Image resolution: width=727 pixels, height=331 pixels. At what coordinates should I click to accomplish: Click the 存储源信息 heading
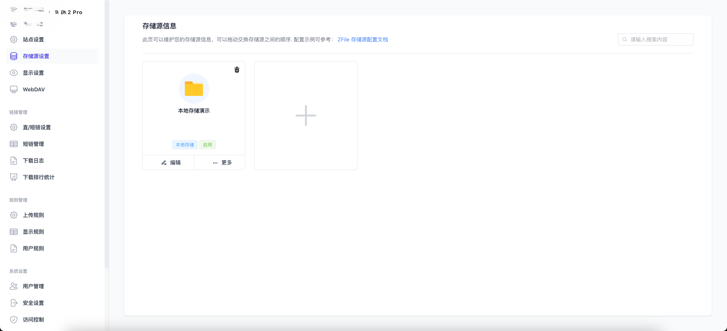pyautogui.click(x=159, y=26)
